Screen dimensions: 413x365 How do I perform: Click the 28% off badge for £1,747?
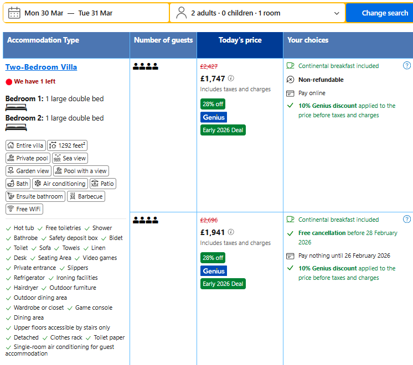point(213,104)
